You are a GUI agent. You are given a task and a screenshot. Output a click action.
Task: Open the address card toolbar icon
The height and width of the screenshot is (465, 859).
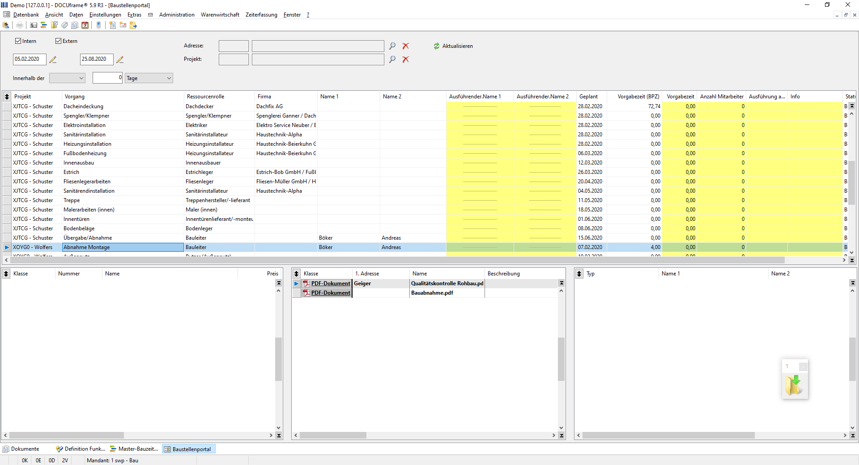click(34, 25)
